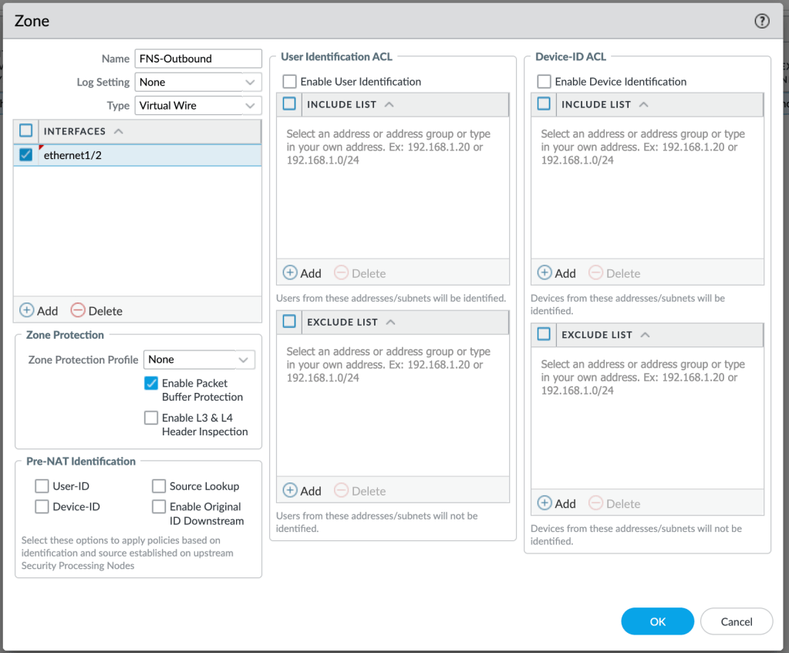Add entry to Device-ID include list

pyautogui.click(x=546, y=273)
